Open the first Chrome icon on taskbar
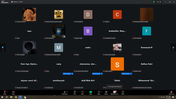This screenshot has height=99, width=176. pyautogui.click(x=16, y=97)
